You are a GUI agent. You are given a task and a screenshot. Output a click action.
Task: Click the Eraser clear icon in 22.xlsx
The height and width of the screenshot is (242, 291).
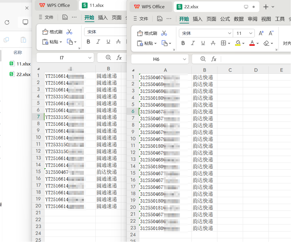tap(266, 43)
